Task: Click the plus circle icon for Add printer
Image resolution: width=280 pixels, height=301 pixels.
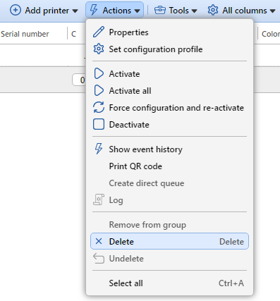Action: (16, 11)
